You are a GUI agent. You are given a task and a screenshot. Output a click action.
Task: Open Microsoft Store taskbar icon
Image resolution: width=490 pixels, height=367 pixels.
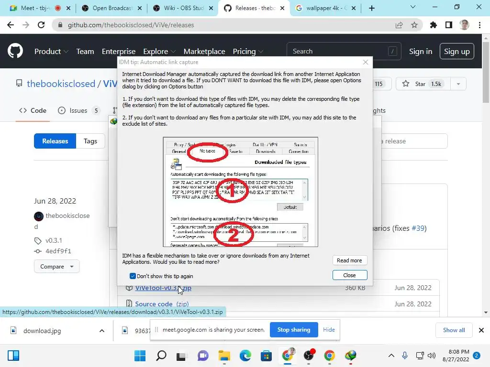(x=266, y=356)
